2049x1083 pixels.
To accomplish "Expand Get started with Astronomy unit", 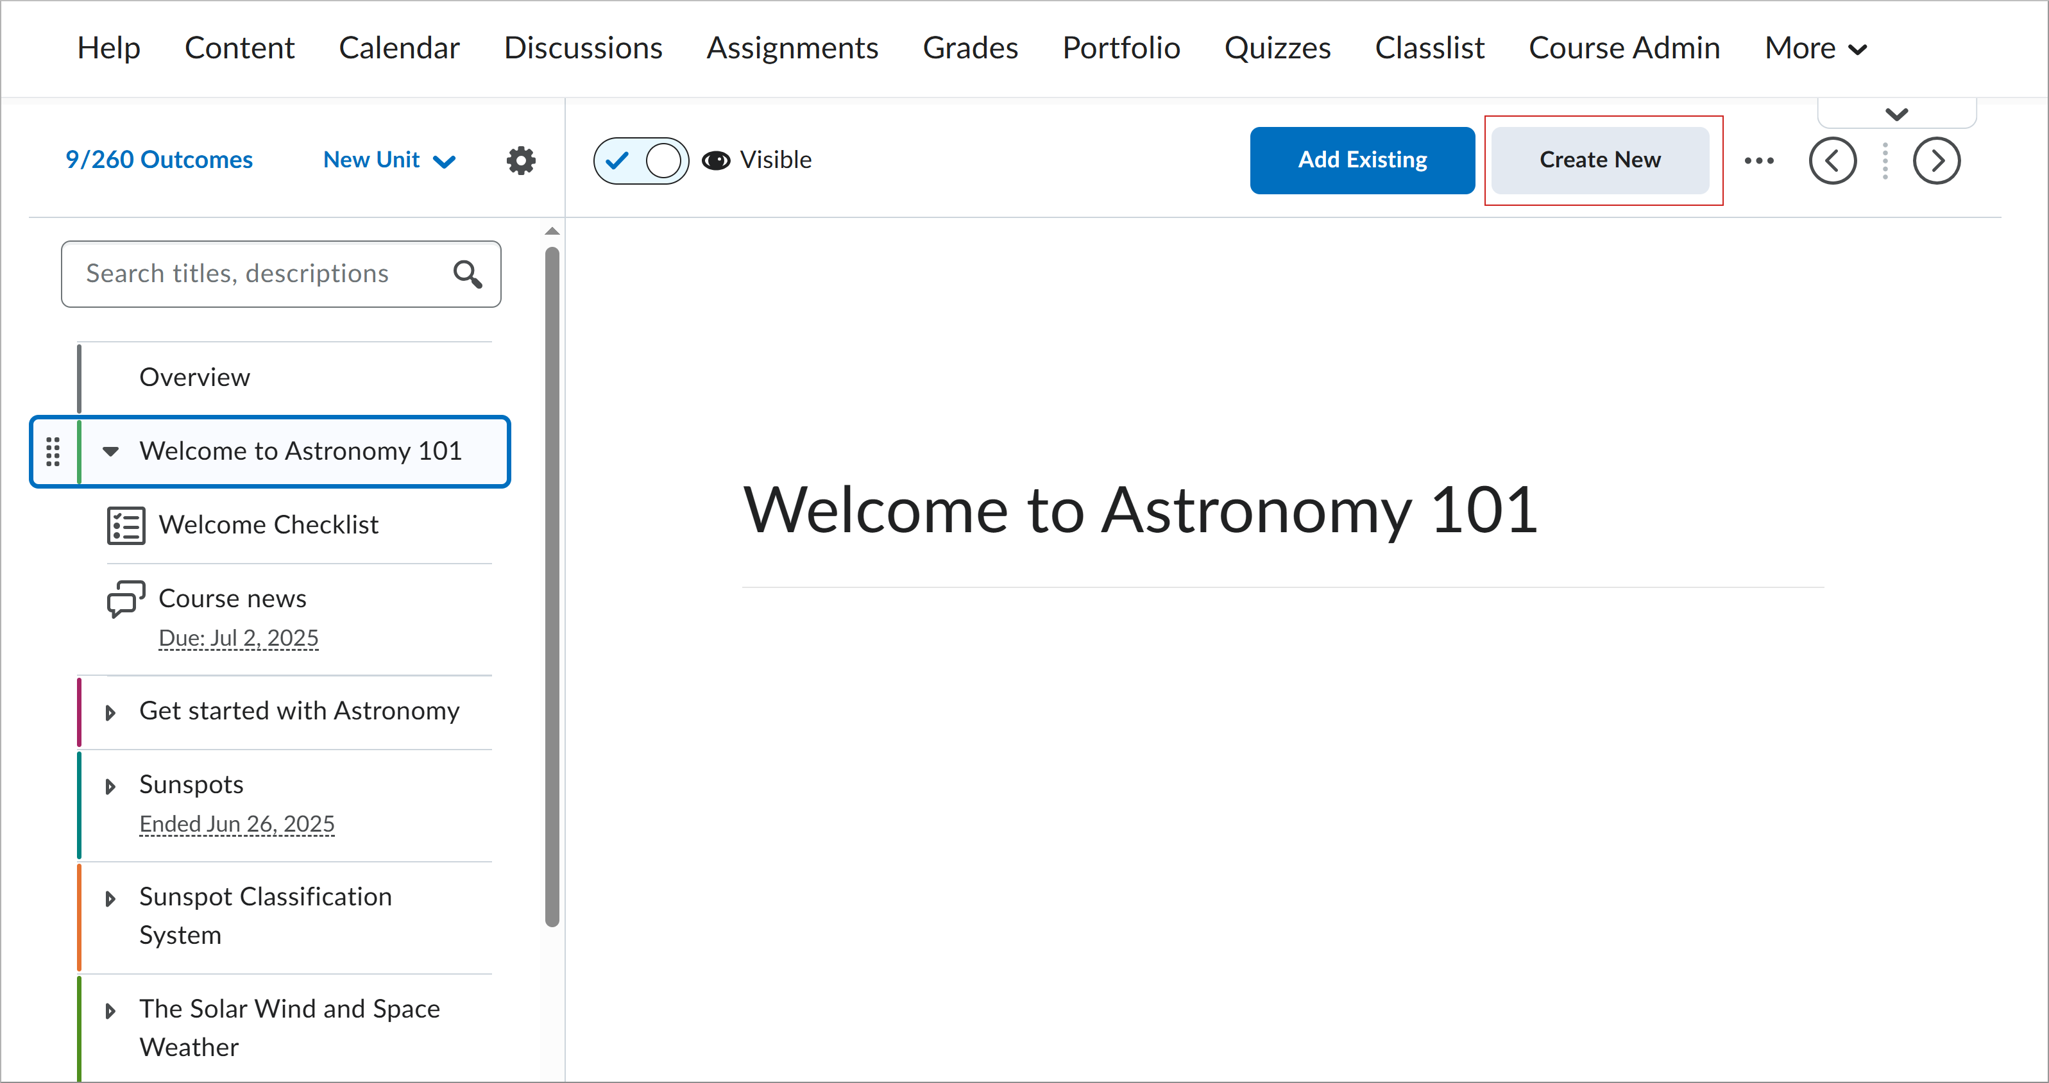I will click(x=110, y=712).
